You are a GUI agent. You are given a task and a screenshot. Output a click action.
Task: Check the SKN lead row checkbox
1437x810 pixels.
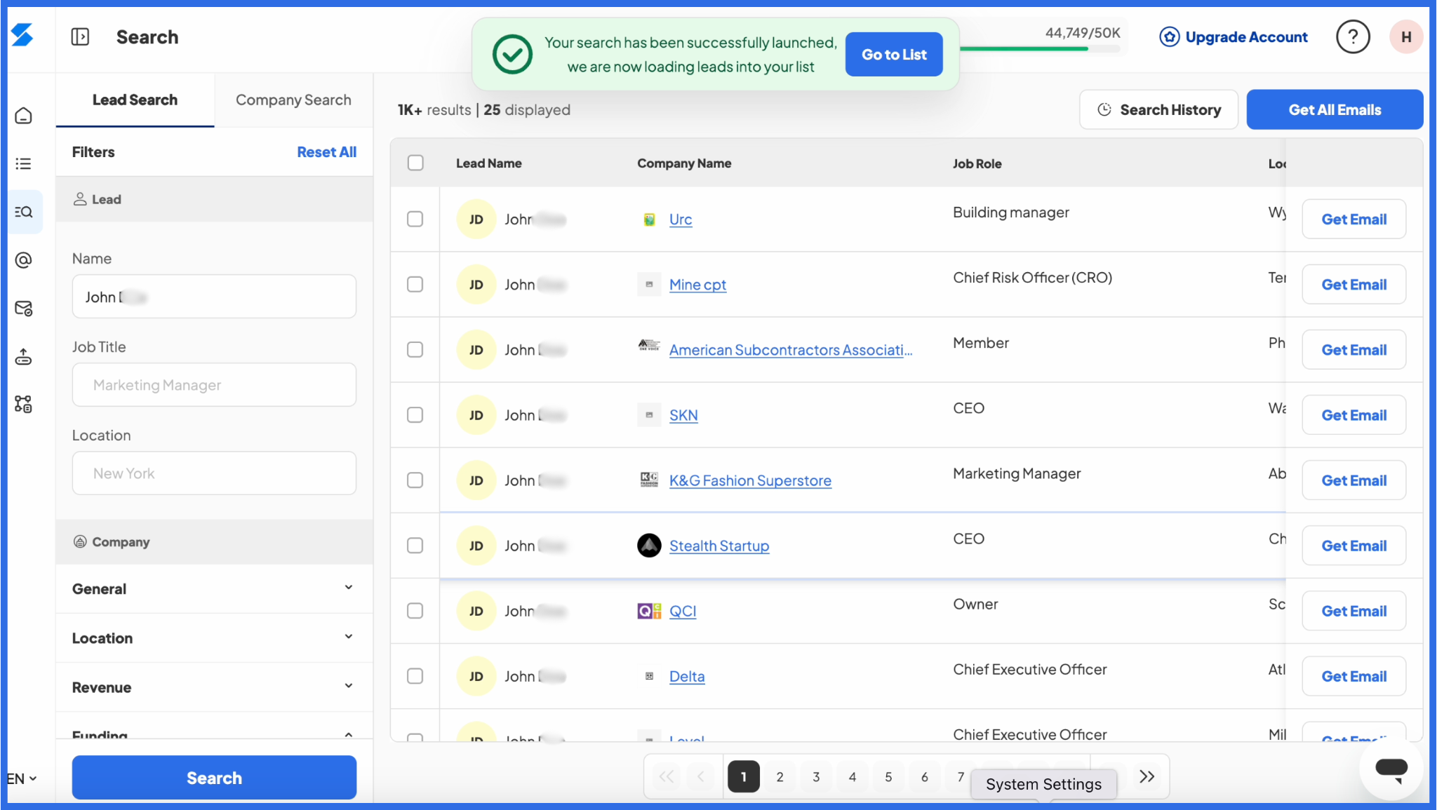(415, 414)
